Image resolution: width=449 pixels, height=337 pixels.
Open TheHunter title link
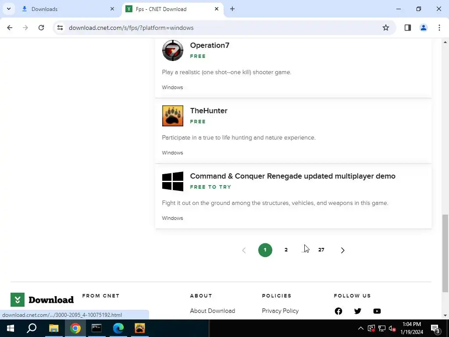coord(209,111)
